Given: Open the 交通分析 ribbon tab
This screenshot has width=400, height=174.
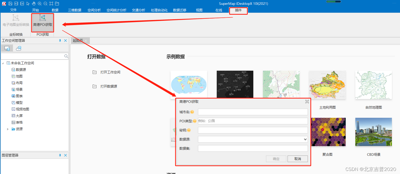Looking at the screenshot, I should coord(139,10).
